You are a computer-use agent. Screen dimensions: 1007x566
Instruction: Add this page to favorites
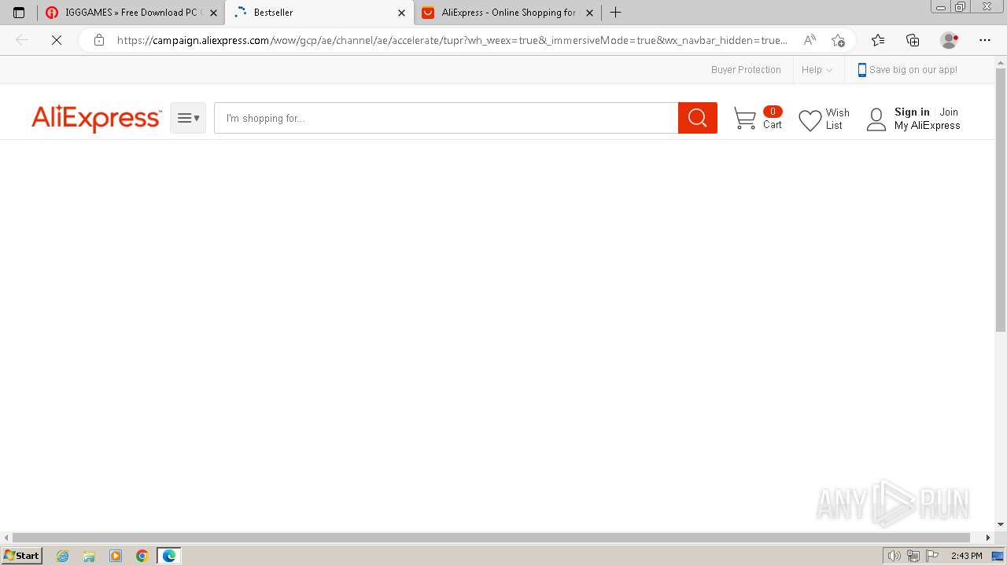pos(838,40)
